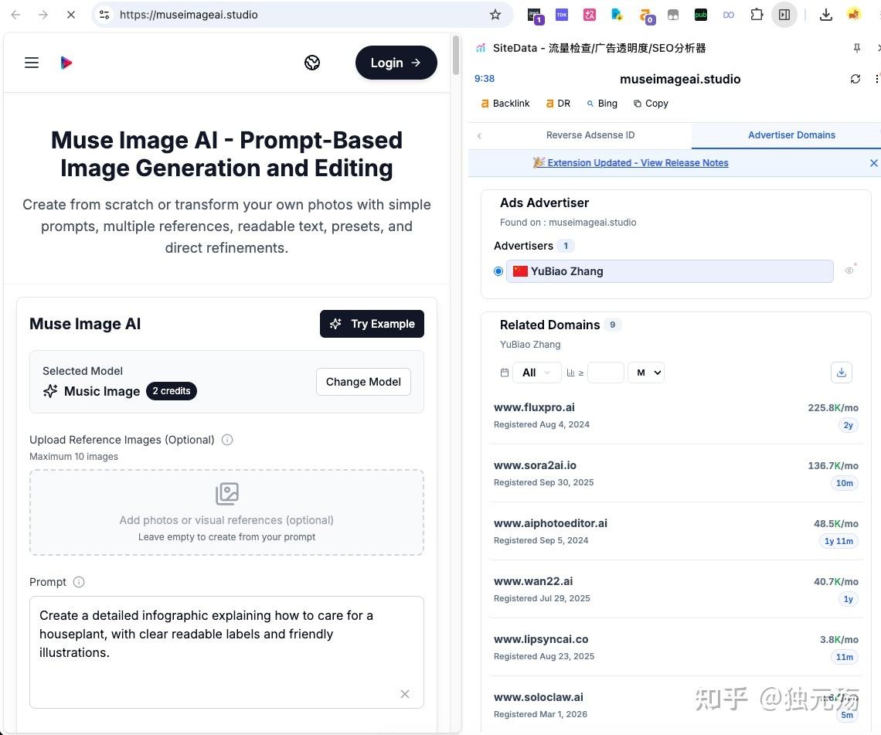Click the Related Domains count badge '9'

(x=612, y=325)
